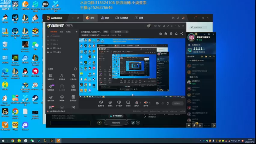The width and height of the screenshot is (256, 144).
Task: Open the video co-stream tool with the purple badge
Action: (x=51, y=87)
